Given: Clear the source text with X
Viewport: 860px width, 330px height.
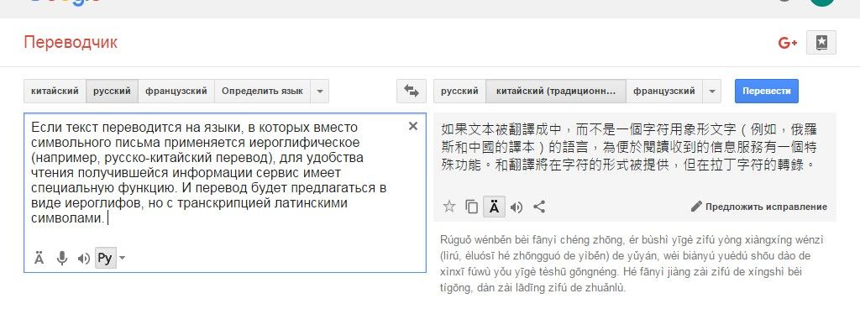Looking at the screenshot, I should [x=413, y=126].
